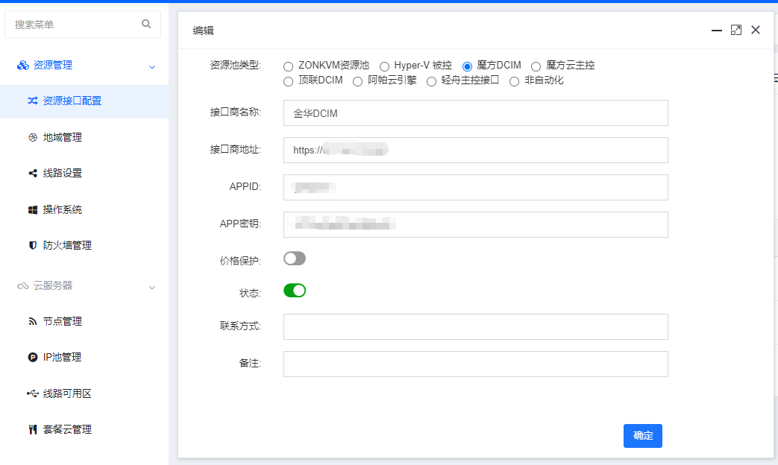Select the ZONKVM资源池 radio button
Screen dimensions: 778x465
pyautogui.click(x=288, y=66)
